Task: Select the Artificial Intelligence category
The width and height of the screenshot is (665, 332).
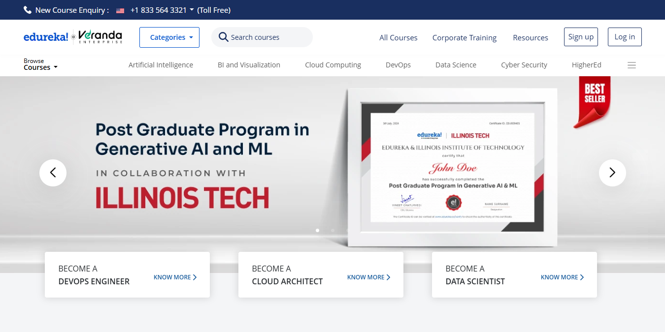Action: [161, 65]
